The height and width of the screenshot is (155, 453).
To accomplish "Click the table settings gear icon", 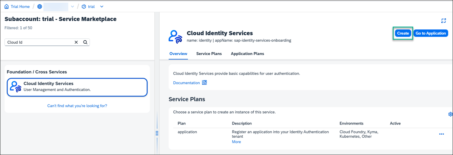I will [x=450, y=114].
